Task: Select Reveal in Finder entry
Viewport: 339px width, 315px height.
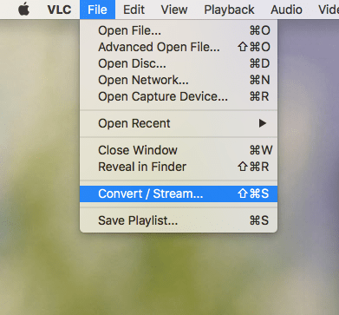Action: (x=179, y=167)
